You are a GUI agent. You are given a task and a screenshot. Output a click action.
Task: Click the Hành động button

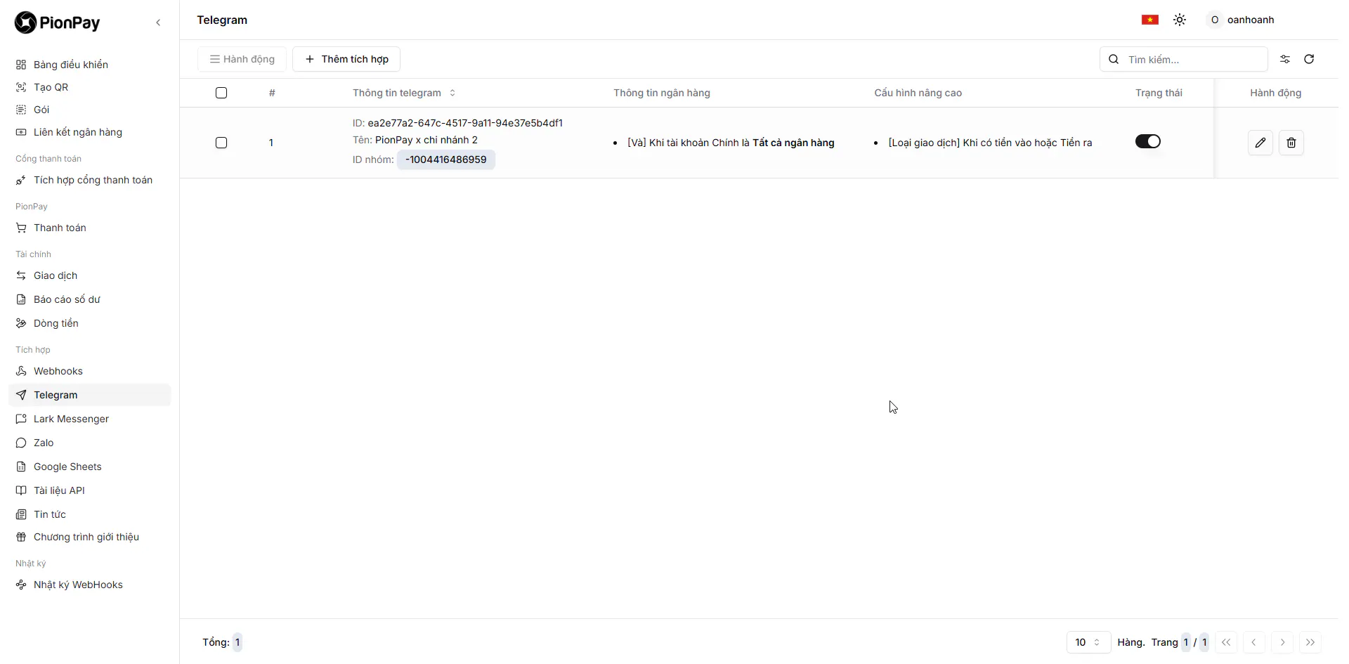[x=242, y=59]
